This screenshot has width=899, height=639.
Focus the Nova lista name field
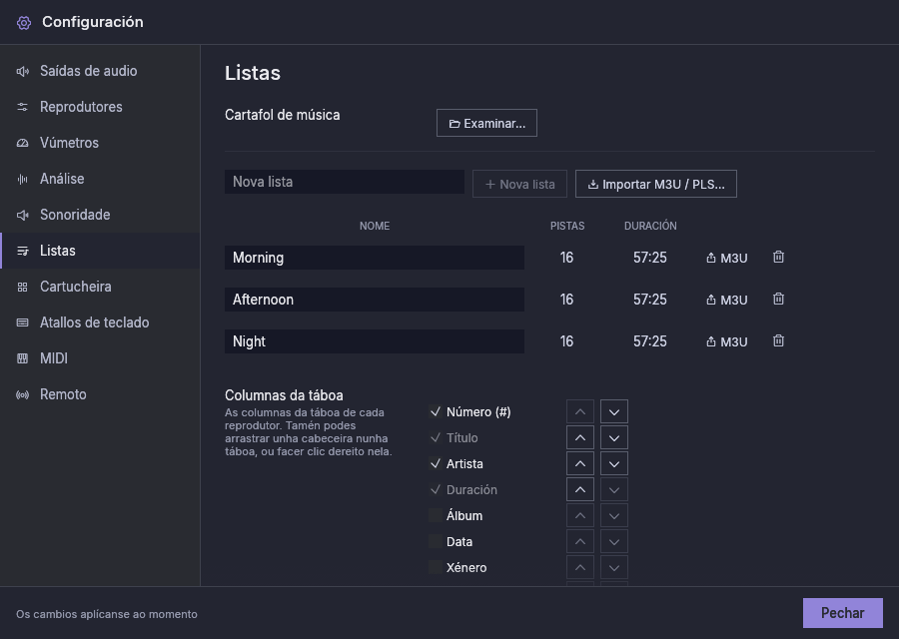pyautogui.click(x=345, y=182)
